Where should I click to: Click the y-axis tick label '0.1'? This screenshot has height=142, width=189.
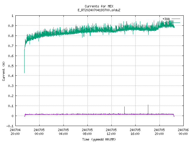[11, 106]
